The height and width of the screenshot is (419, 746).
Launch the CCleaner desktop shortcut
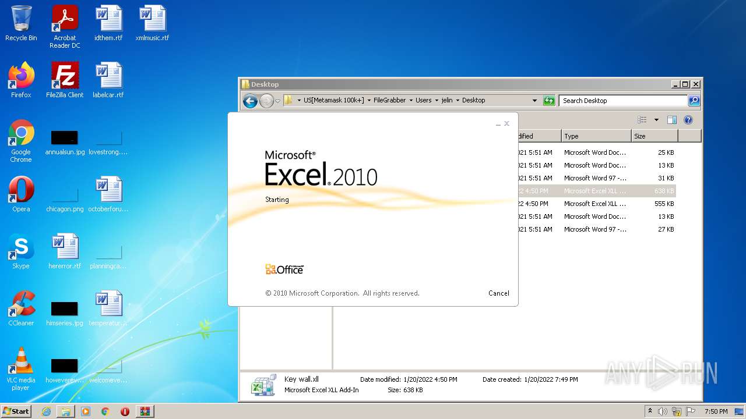(x=21, y=308)
